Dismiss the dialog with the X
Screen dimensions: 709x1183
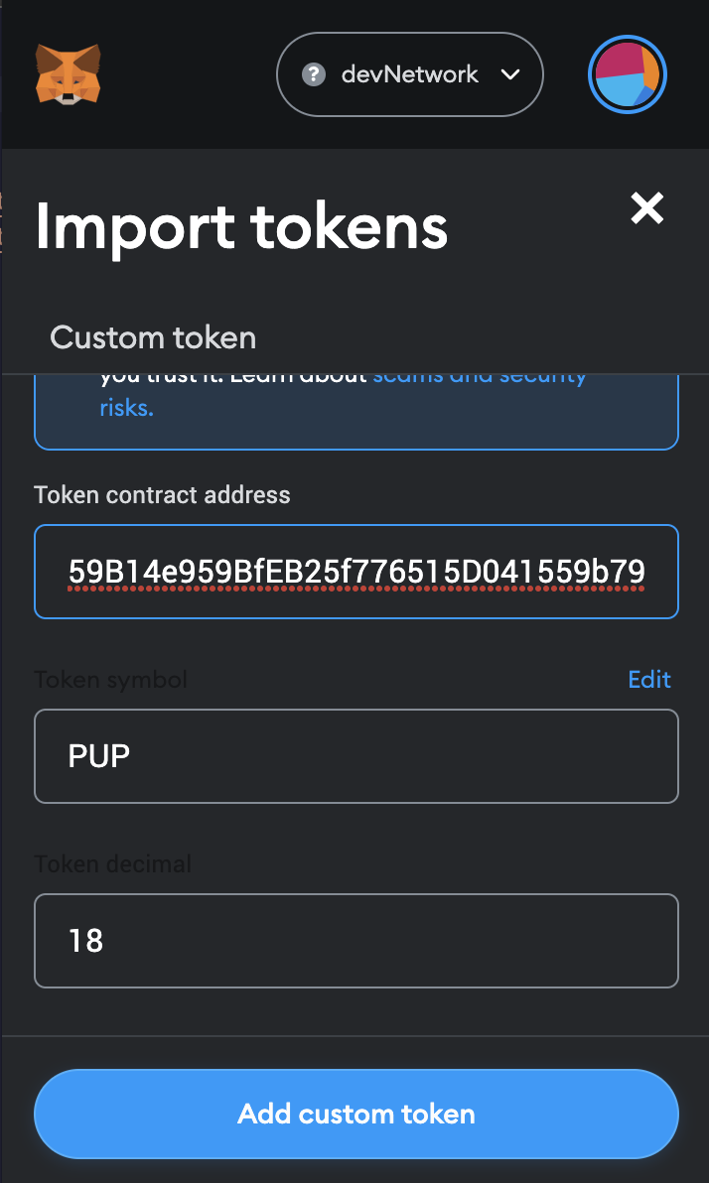(646, 208)
